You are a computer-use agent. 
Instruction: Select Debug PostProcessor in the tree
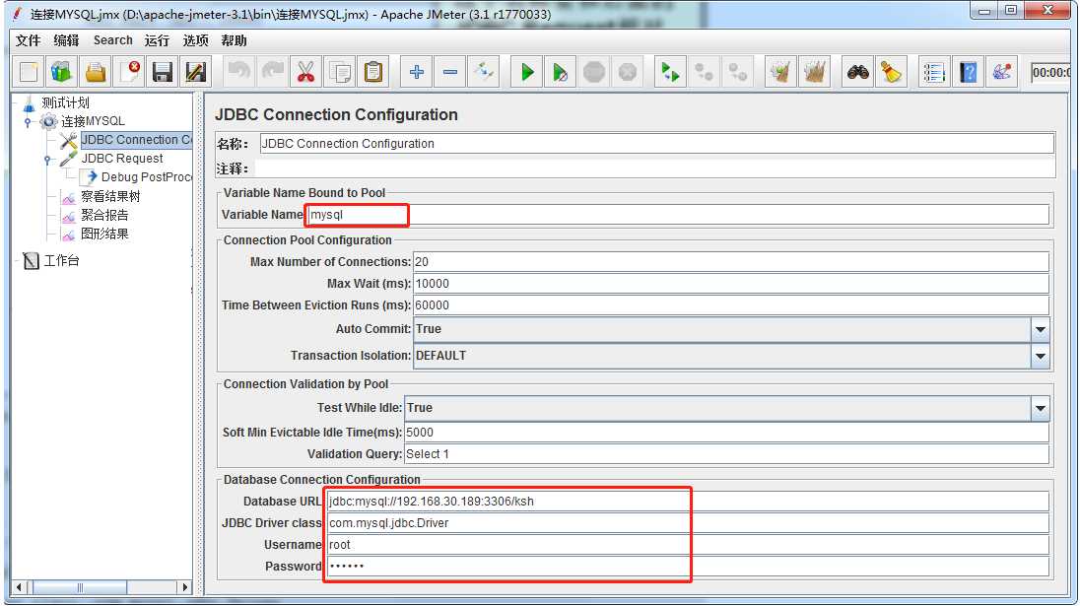[x=146, y=177]
